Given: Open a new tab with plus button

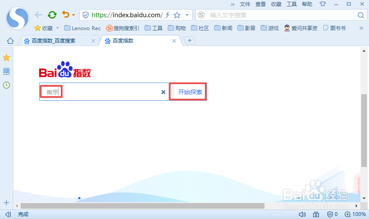Looking at the screenshot, I should coord(189,40).
